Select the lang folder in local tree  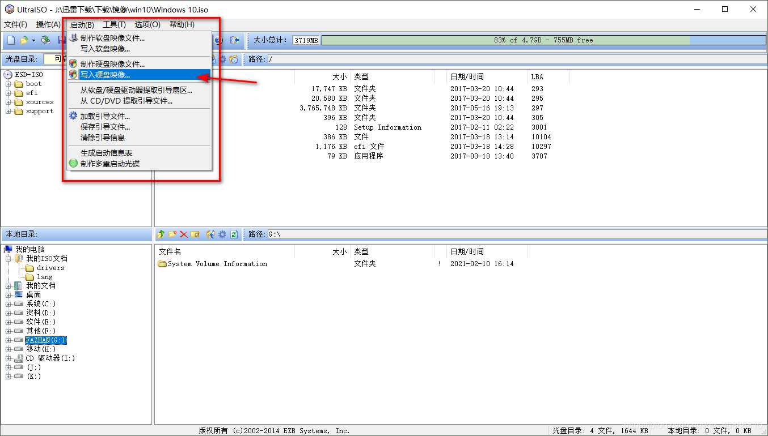coord(45,277)
